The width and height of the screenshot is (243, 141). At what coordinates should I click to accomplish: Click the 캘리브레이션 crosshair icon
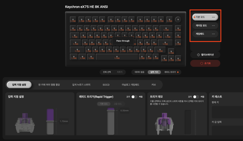198,55
